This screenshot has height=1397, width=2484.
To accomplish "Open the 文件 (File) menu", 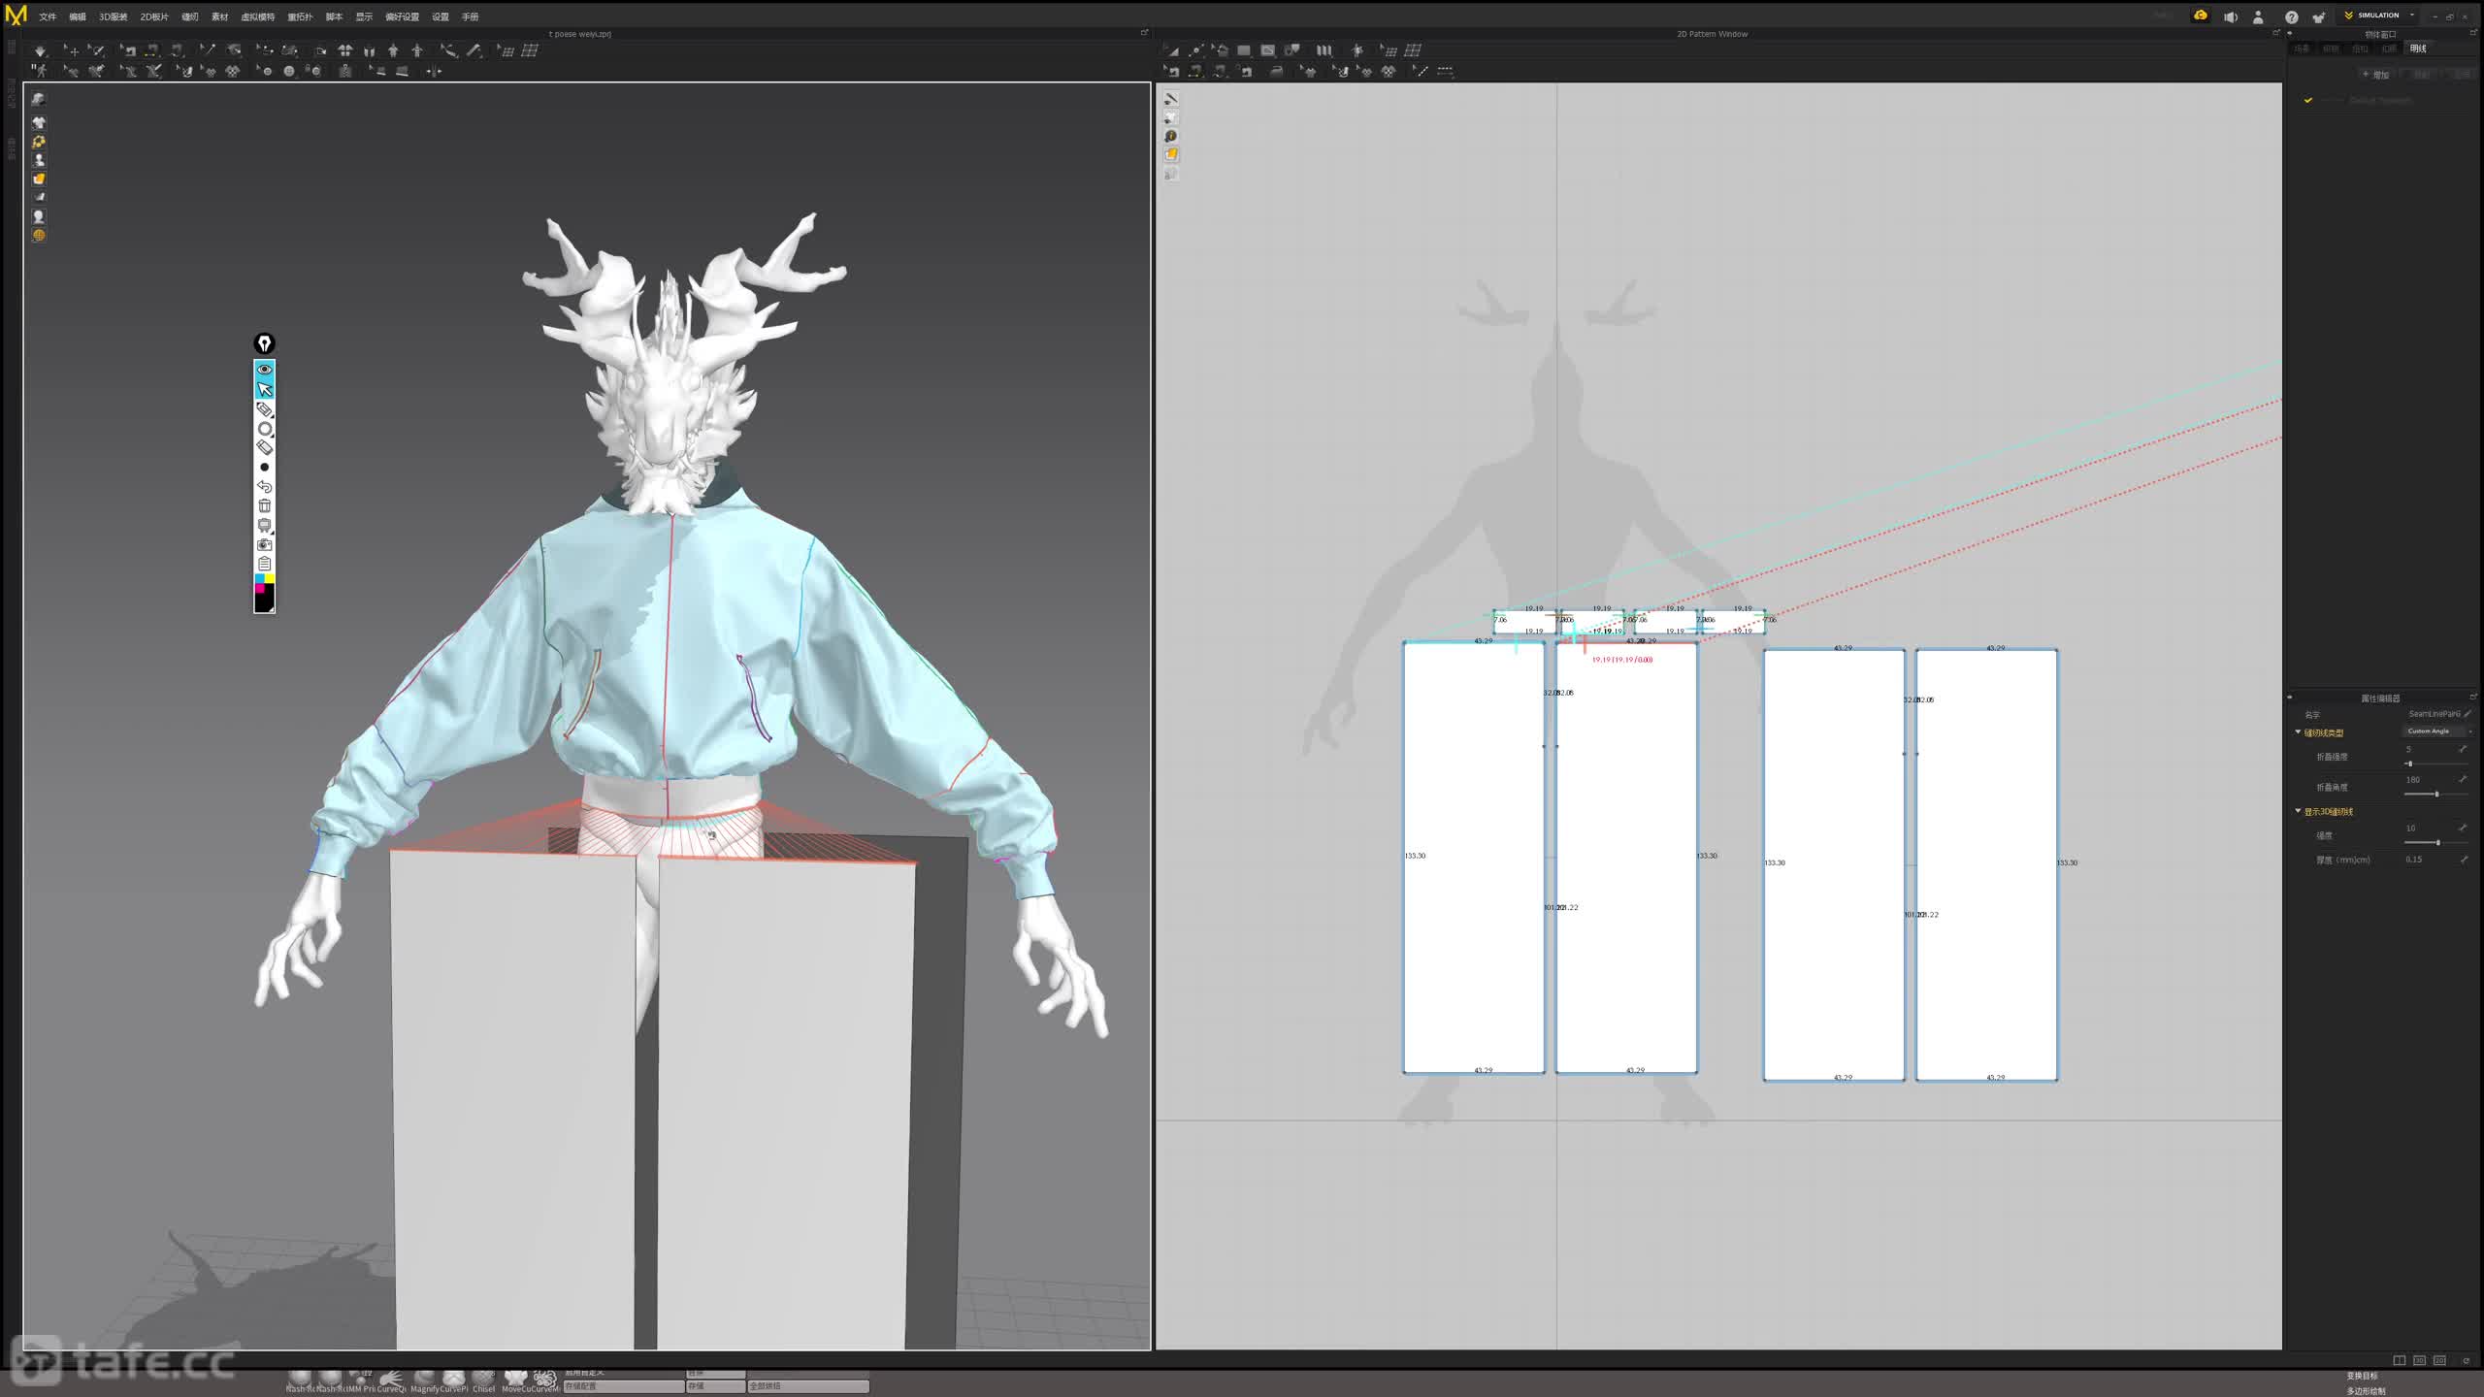I will tap(48, 16).
